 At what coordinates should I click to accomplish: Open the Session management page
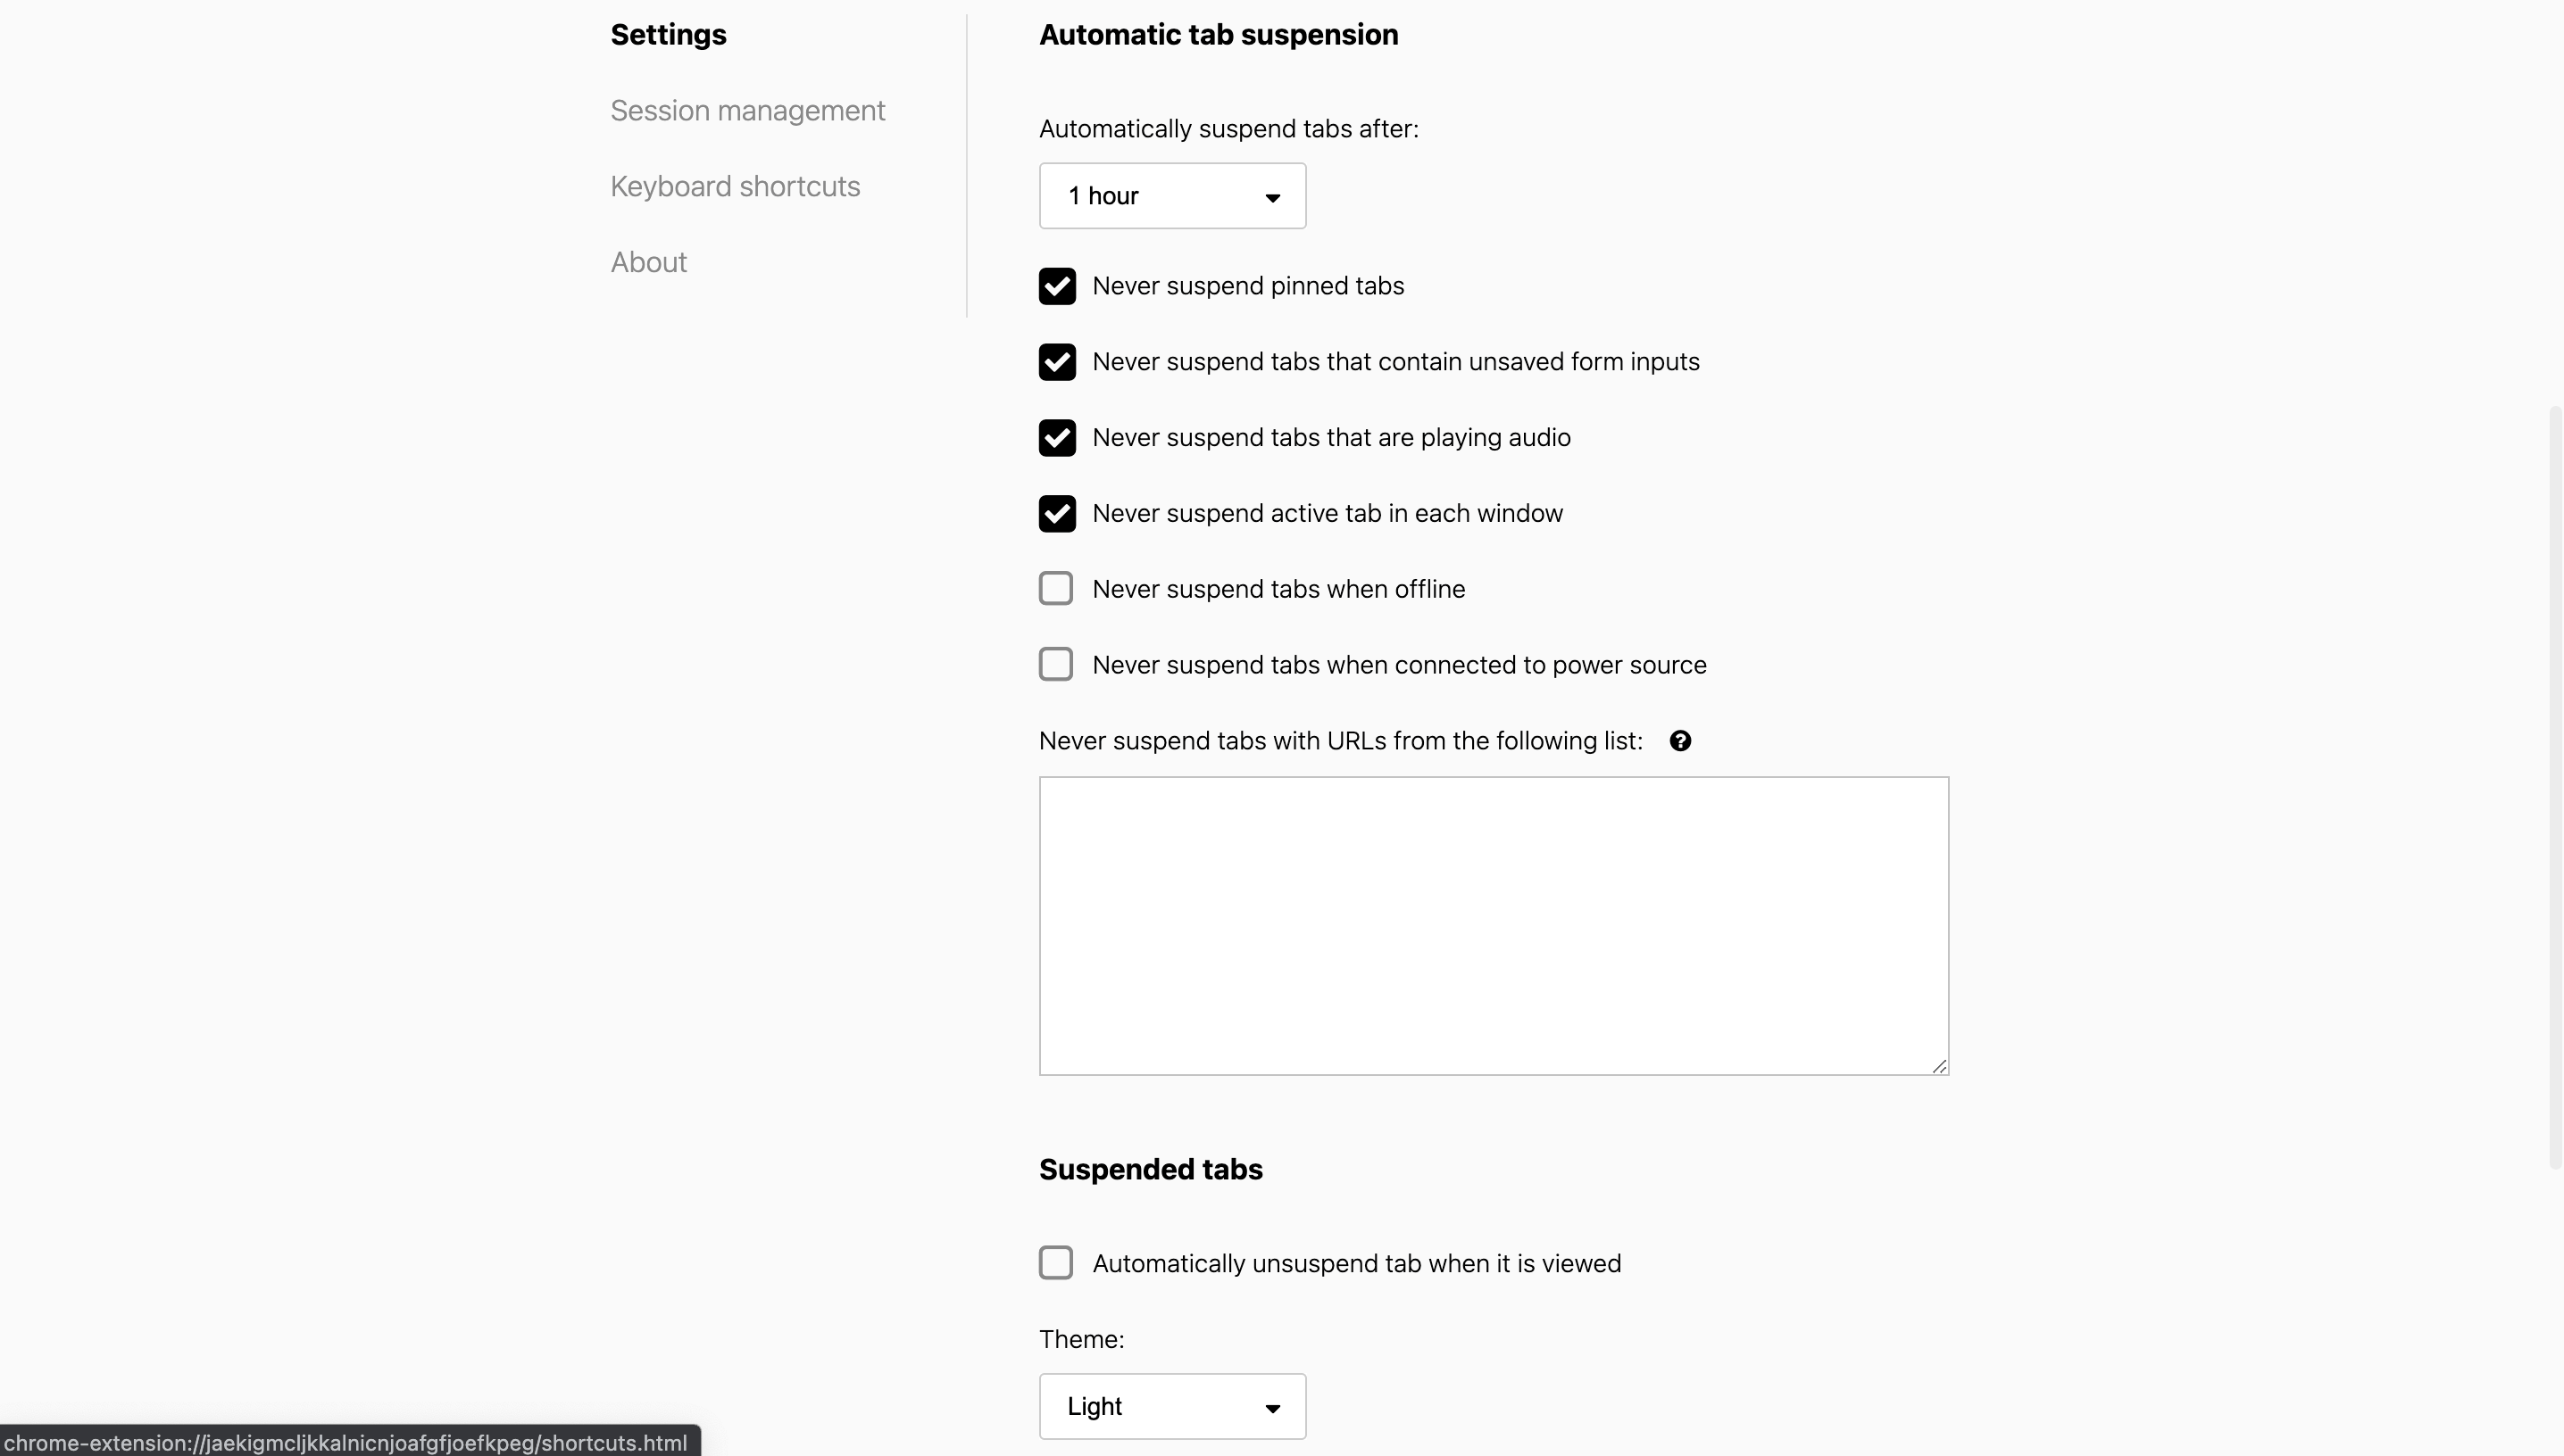tap(747, 110)
